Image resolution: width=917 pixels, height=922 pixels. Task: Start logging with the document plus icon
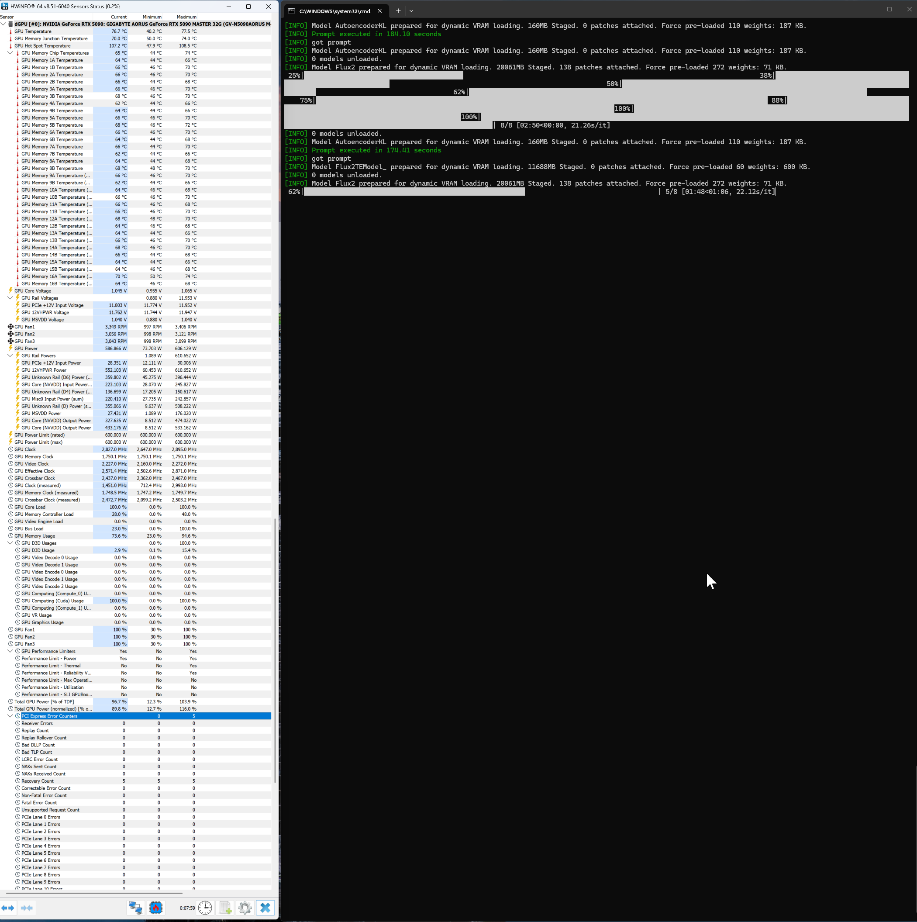point(225,908)
